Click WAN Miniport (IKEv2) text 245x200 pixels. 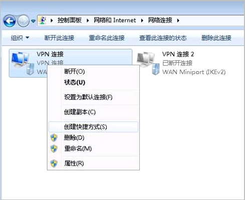(194, 72)
